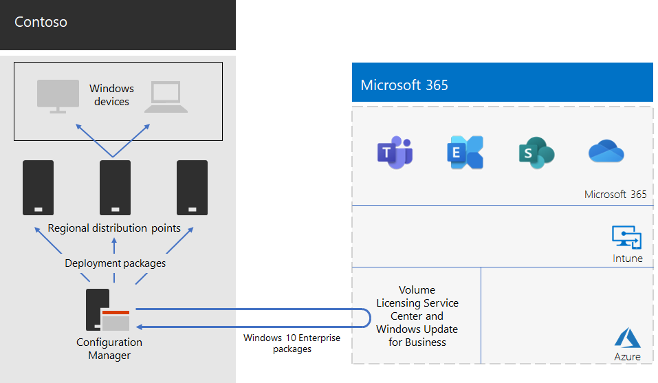The image size is (658, 383).
Task: Click the 'Azure' label
Action: 627,357
